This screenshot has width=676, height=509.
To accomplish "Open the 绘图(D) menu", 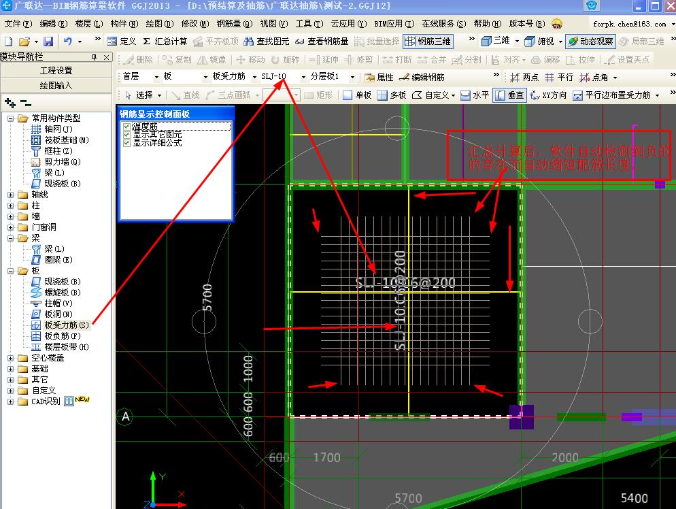I will pos(160,24).
